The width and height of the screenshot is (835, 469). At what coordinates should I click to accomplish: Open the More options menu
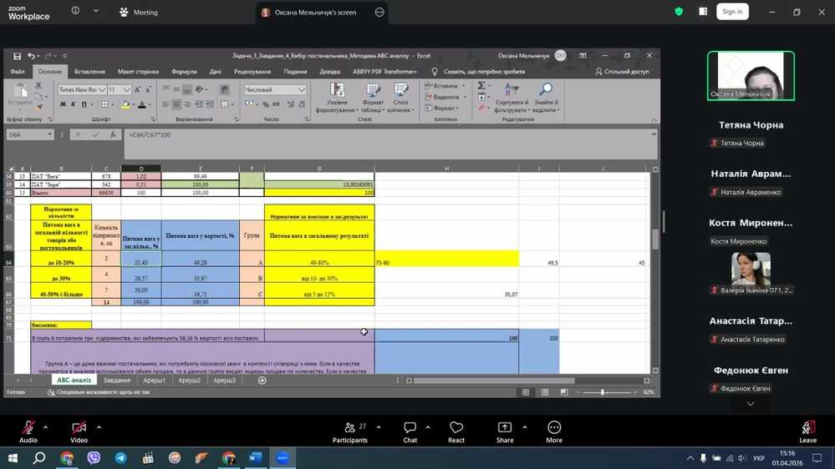(554, 427)
